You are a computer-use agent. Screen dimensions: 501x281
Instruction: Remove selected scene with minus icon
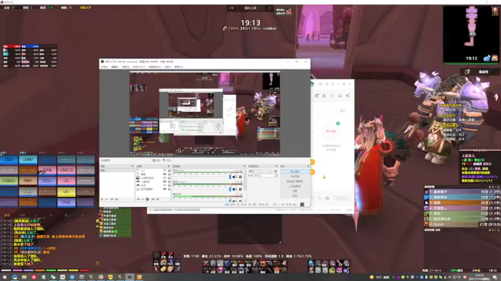[106, 199]
